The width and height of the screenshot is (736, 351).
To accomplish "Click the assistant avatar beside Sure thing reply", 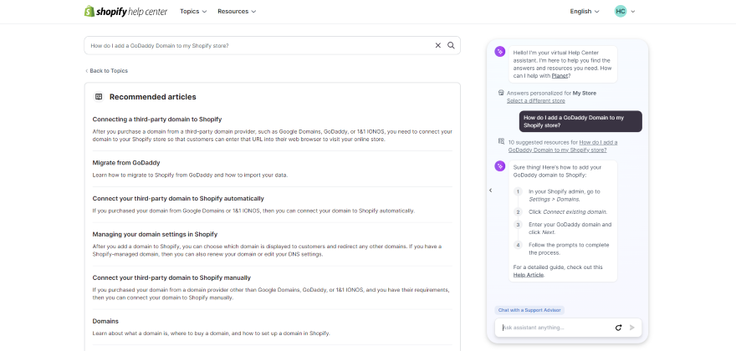I will 500,166.
